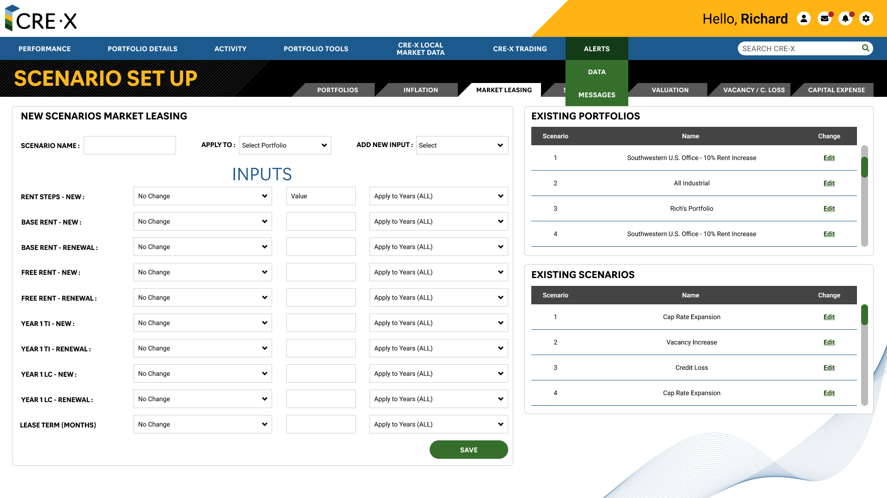Edit the All Industrial portfolio

point(829,183)
